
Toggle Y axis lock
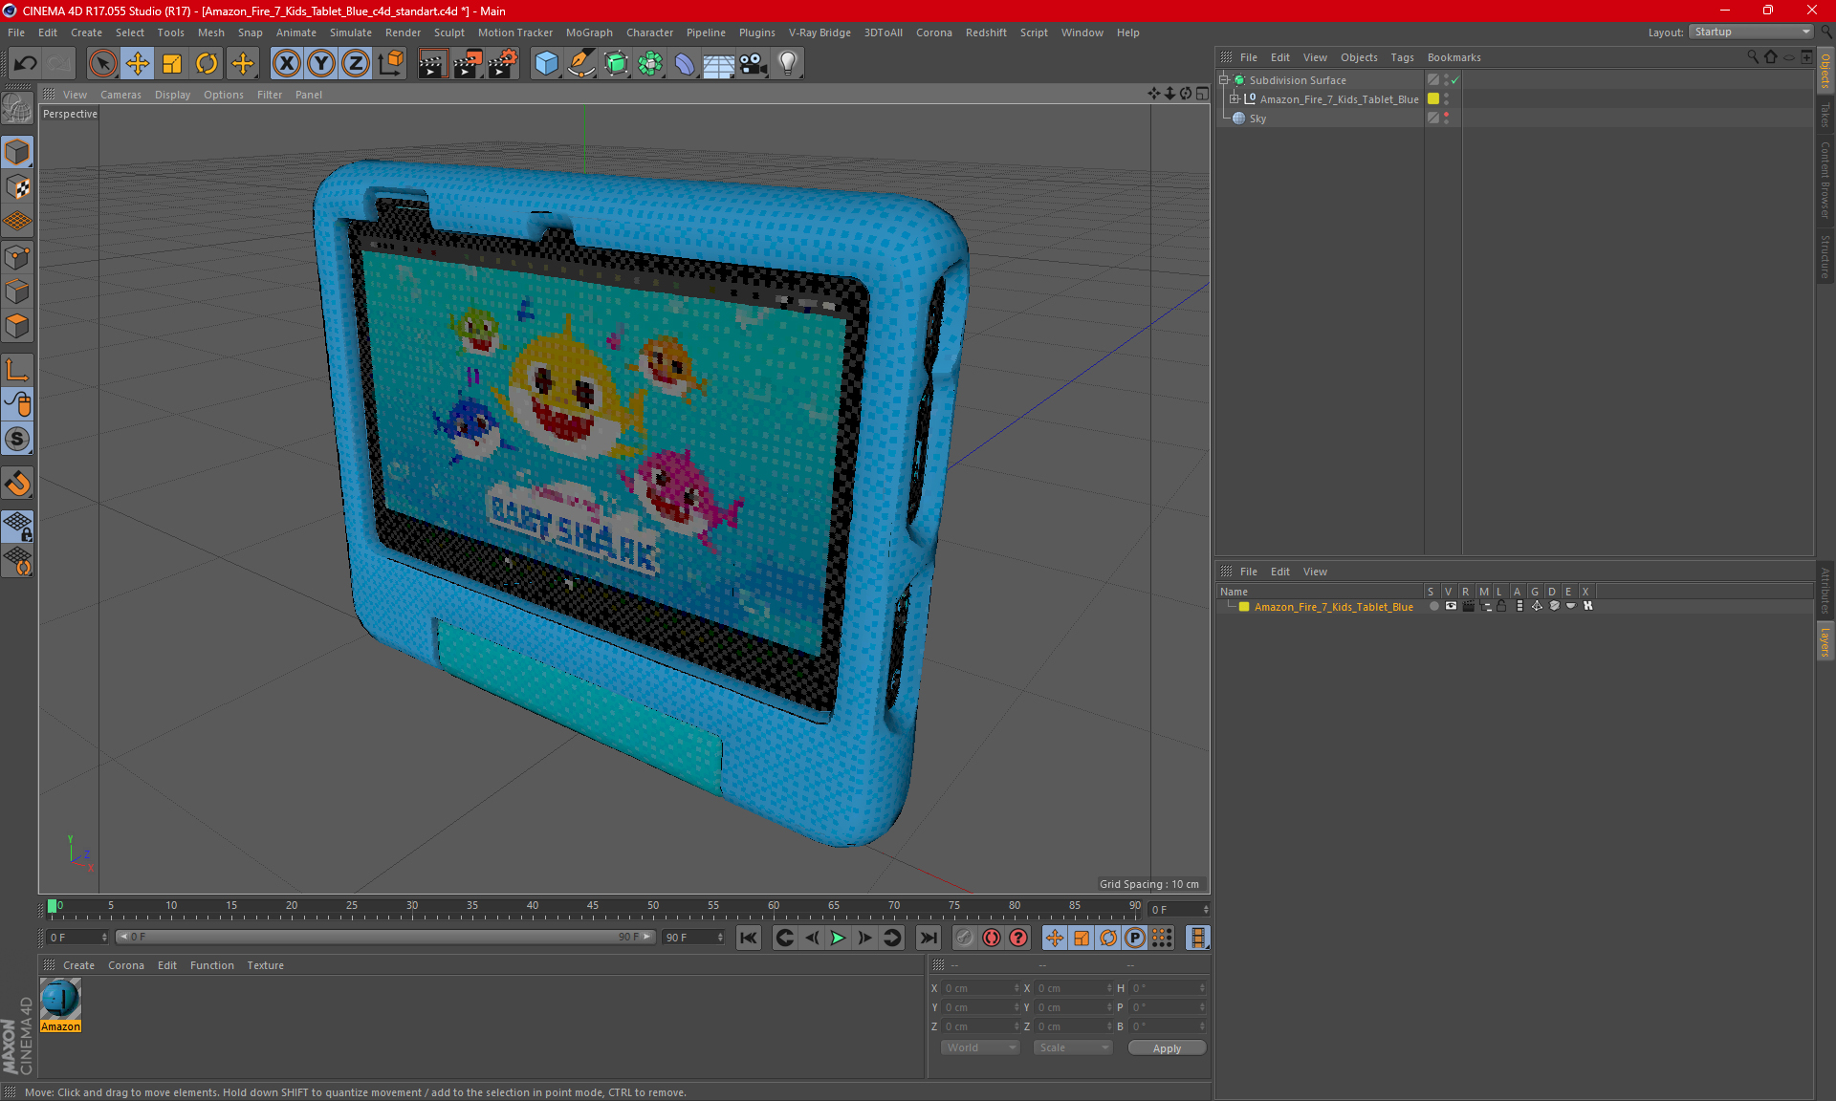coord(321,63)
